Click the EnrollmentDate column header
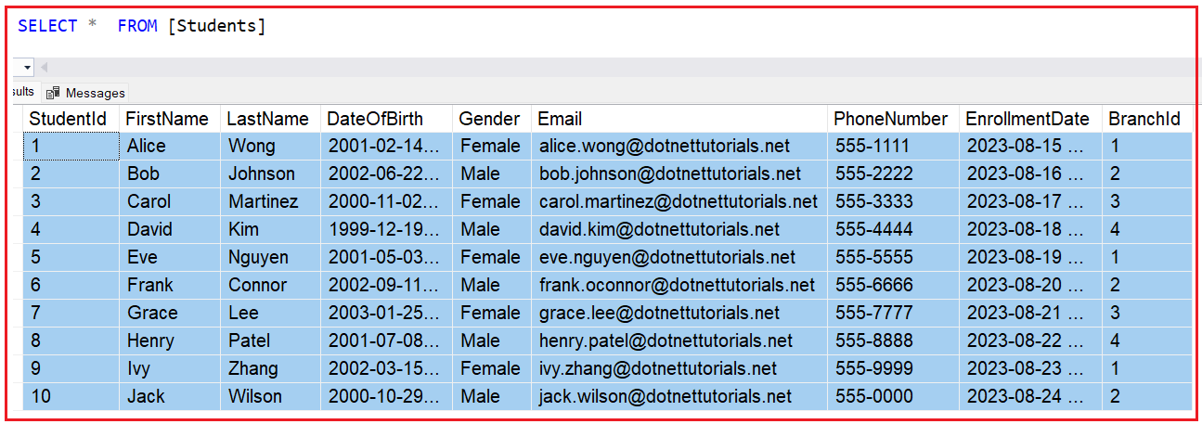 (1030, 119)
